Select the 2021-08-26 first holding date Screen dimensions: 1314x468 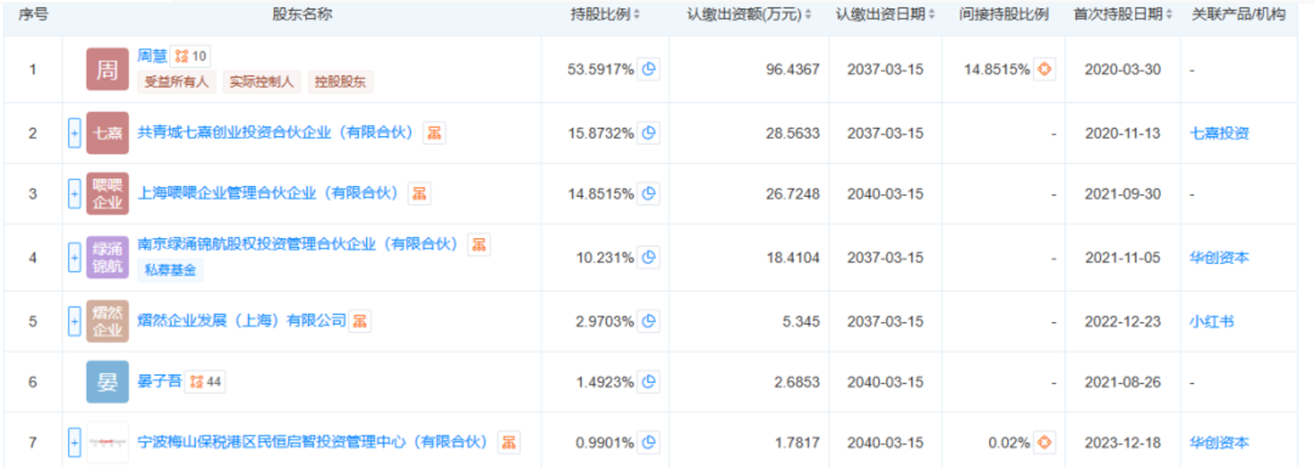(1122, 382)
